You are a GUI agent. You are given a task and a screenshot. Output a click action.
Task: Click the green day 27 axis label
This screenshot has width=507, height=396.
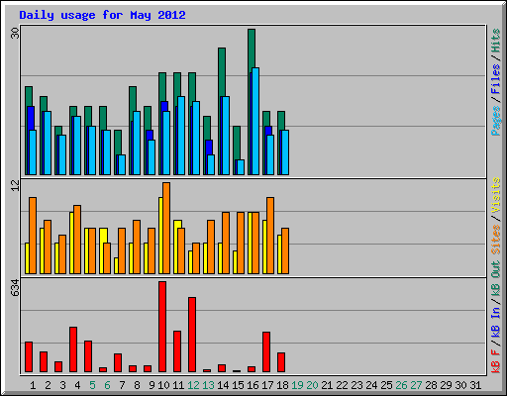pos(416,385)
